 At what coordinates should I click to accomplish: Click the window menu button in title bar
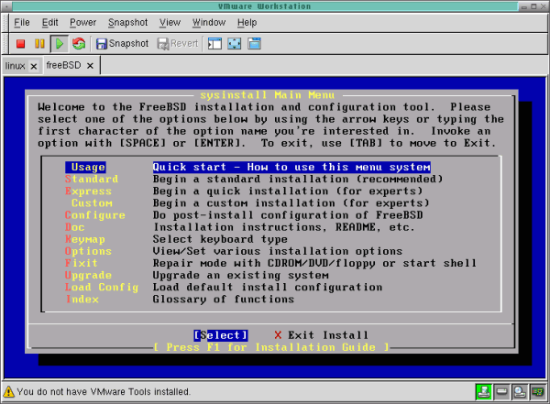(x=6, y=6)
